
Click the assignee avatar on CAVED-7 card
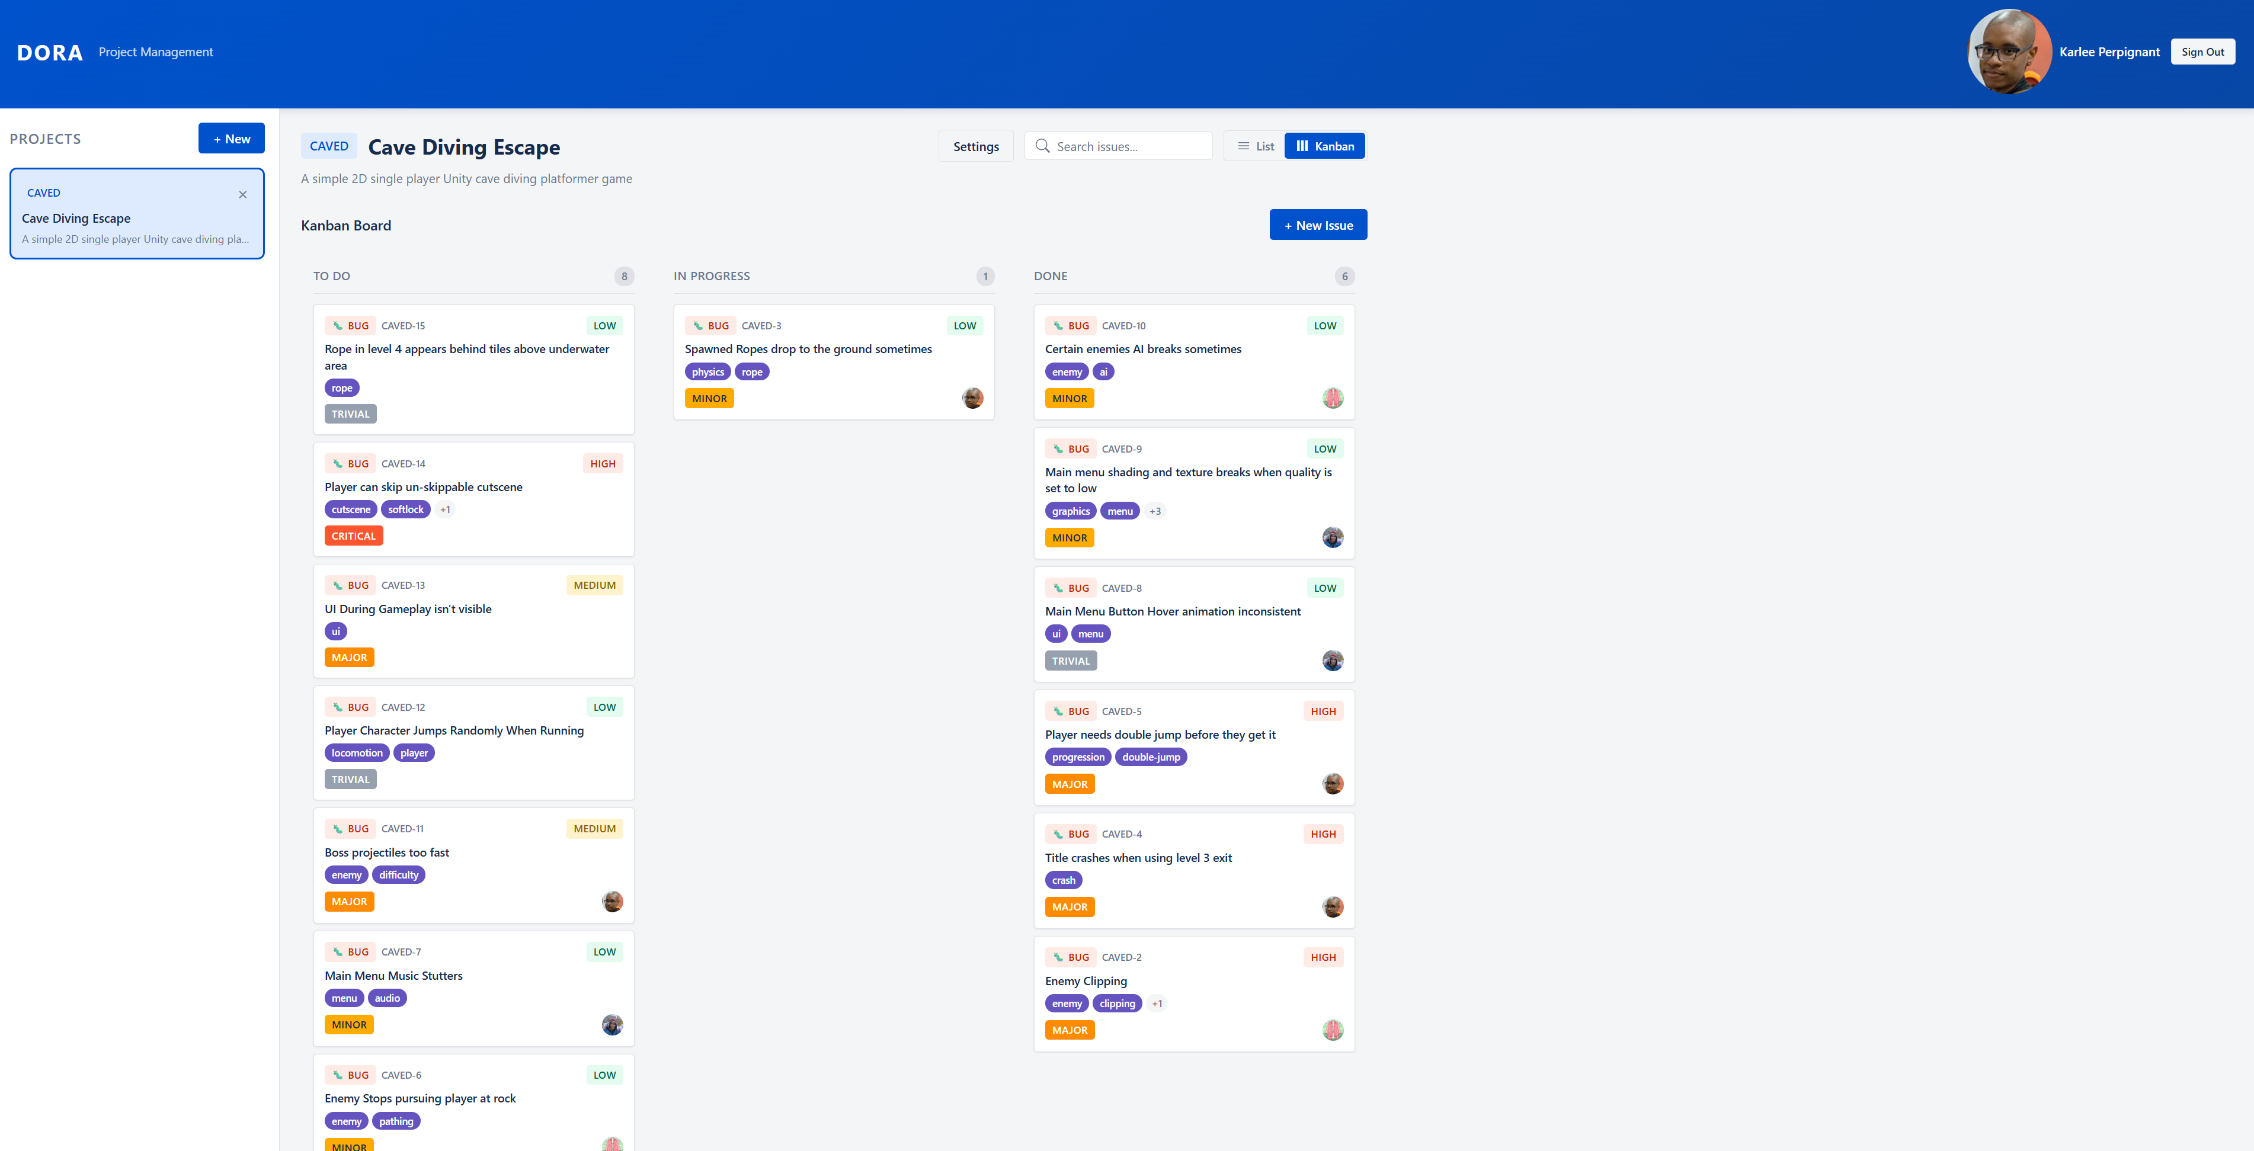click(613, 1025)
